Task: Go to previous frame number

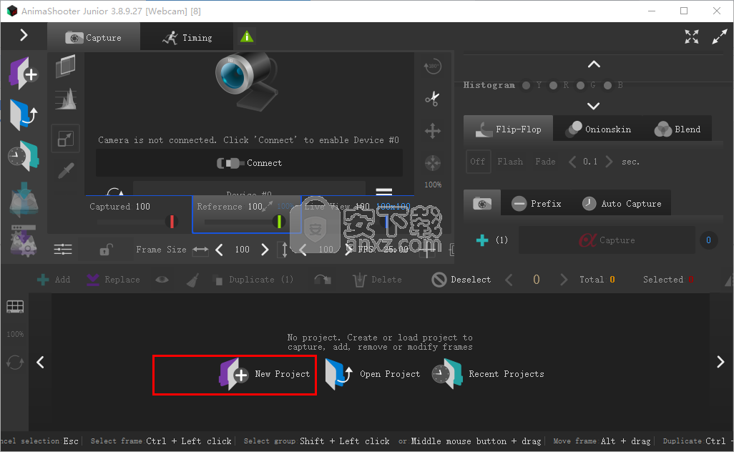Action: point(509,280)
